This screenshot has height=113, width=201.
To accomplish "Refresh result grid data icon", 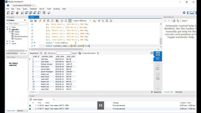I will 45,53.
